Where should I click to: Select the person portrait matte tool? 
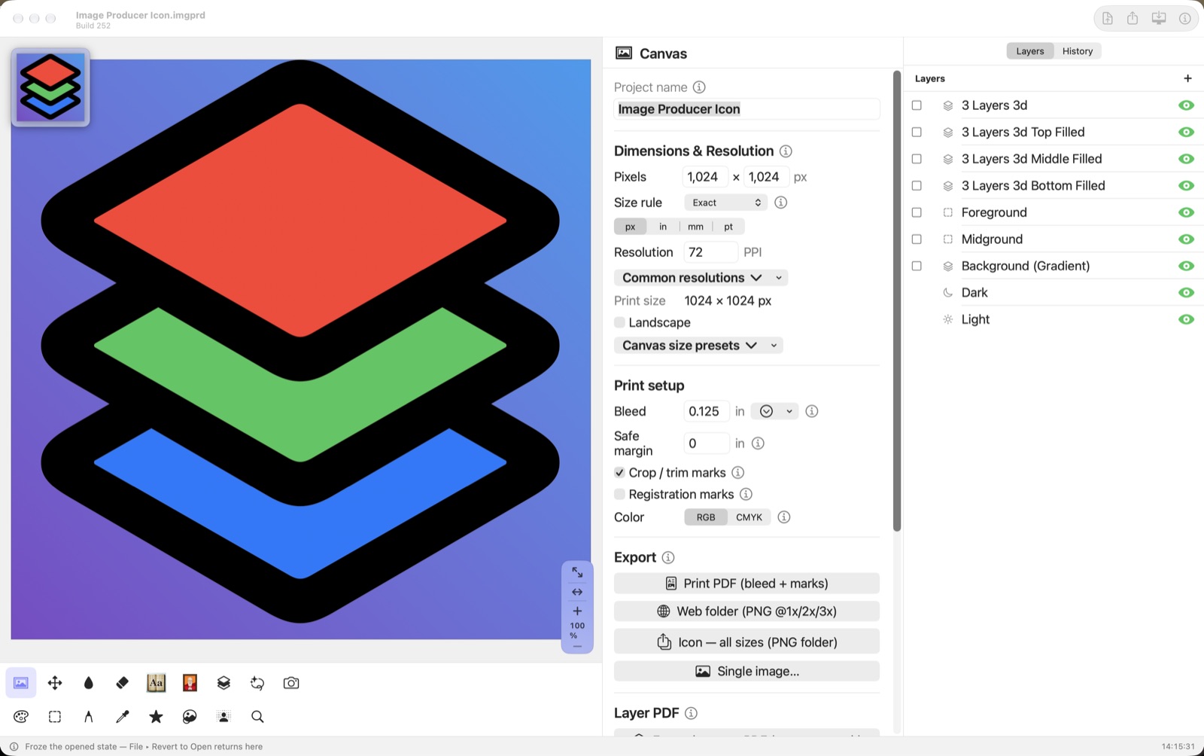[x=223, y=717]
